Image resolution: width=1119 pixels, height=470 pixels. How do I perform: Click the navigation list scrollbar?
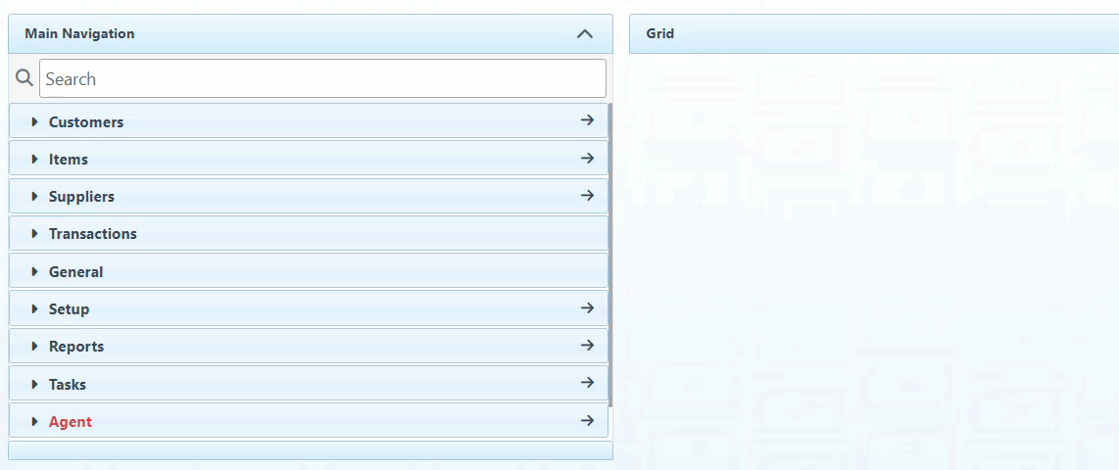(x=610, y=255)
